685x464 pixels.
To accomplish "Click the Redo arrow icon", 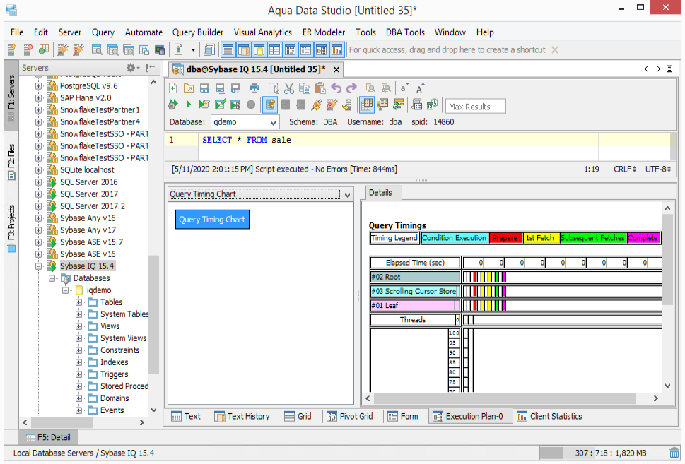I will (x=351, y=88).
